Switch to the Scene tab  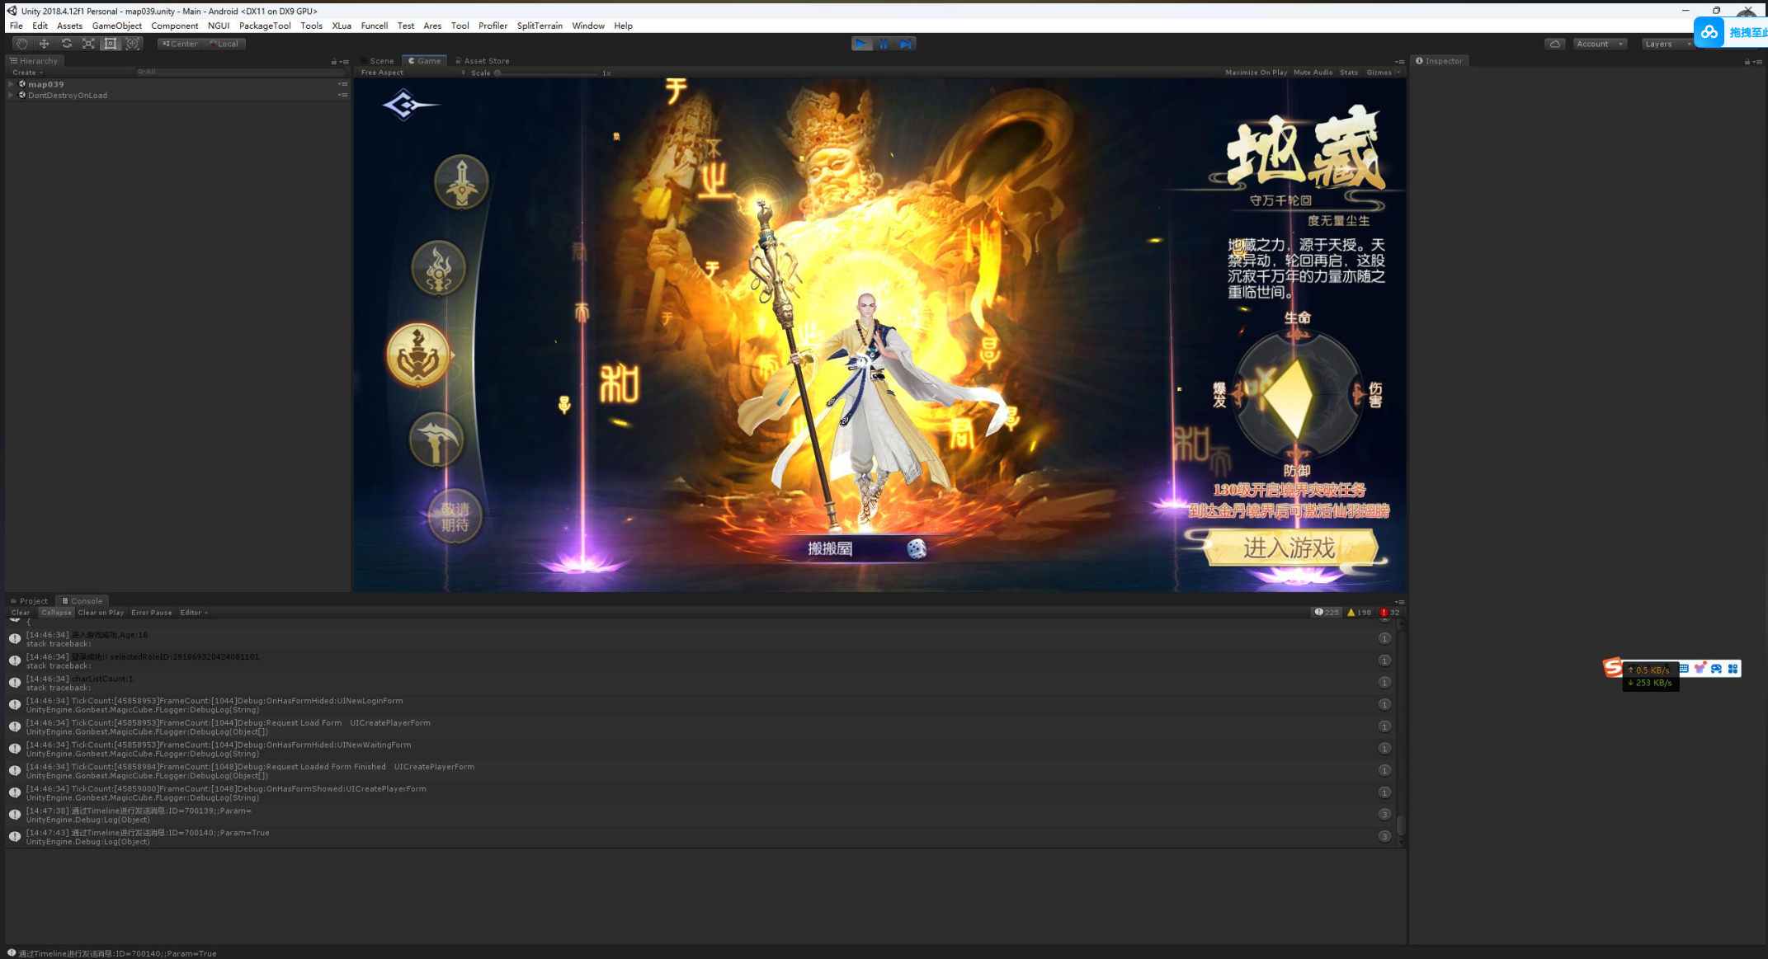click(x=380, y=61)
